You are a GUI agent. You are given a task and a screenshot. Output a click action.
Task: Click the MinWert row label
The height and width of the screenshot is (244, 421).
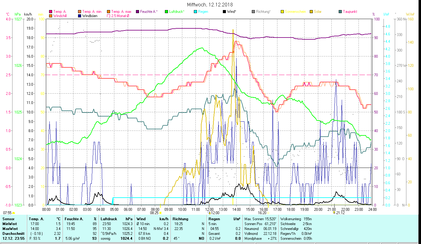[x=9, y=224]
